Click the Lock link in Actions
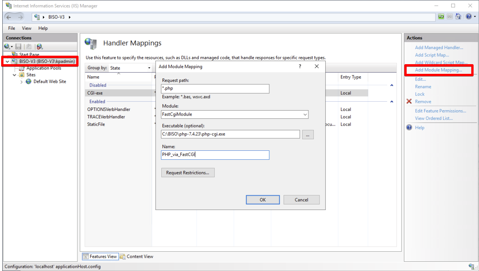479x271 pixels. tap(419, 94)
